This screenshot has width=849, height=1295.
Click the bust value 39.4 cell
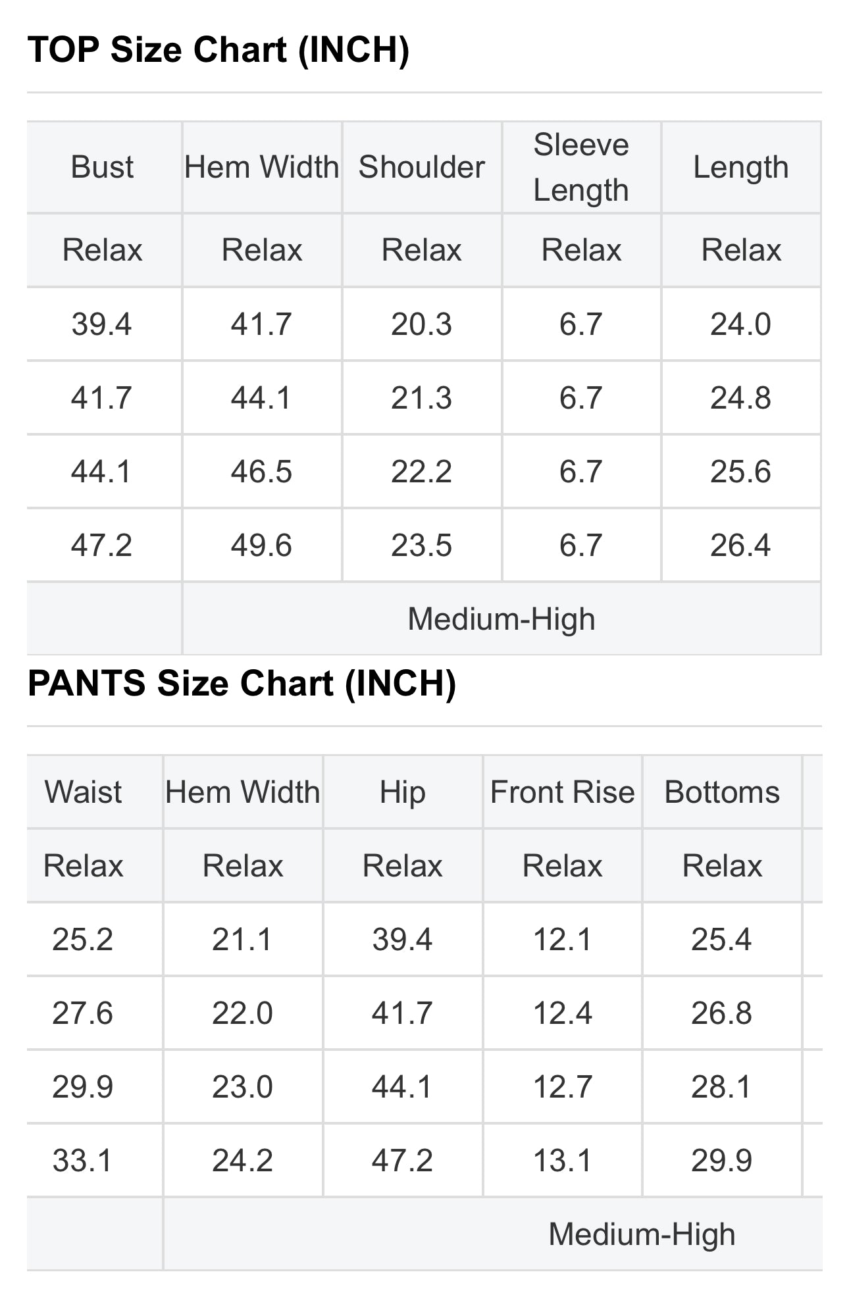pos(102,324)
